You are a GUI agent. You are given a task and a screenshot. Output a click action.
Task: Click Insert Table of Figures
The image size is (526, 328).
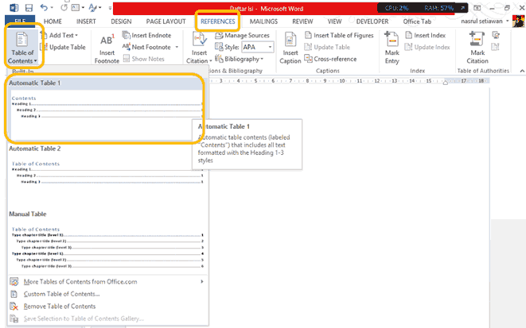tap(339, 35)
